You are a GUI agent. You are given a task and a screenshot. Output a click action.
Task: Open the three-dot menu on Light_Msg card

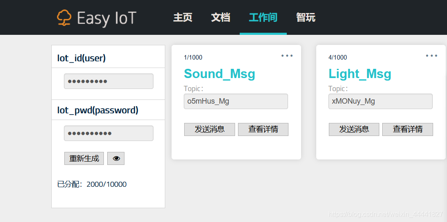(431, 56)
